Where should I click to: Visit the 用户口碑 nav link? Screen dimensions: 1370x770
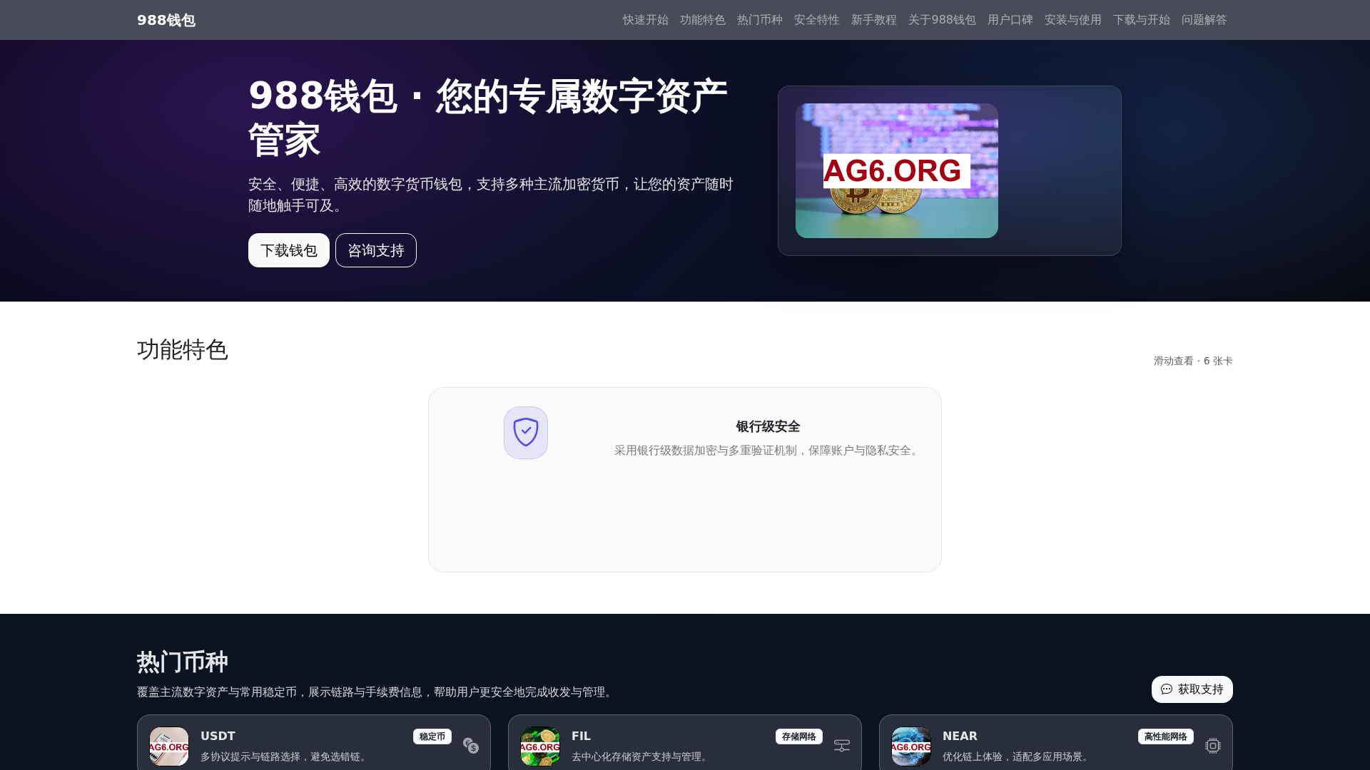tap(1010, 20)
